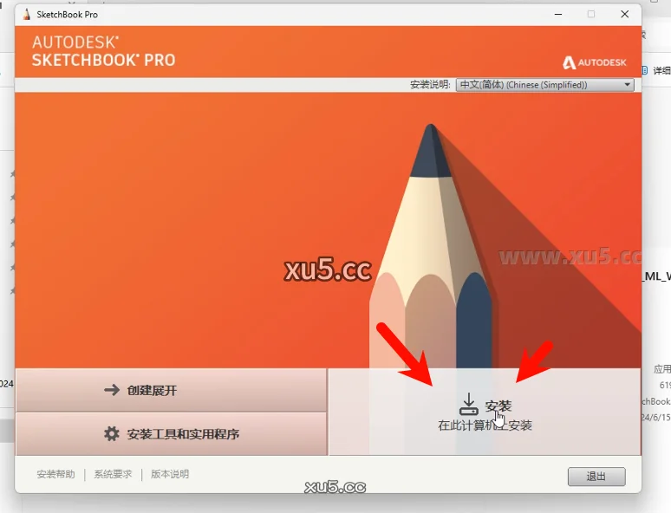Click the large pencil artwork

pyautogui.click(x=431, y=248)
